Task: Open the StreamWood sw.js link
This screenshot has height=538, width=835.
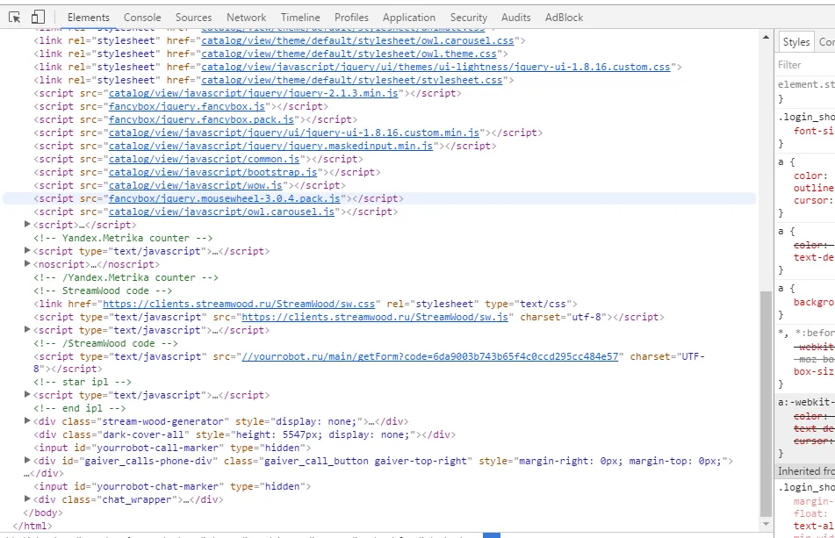Action: pos(375,317)
